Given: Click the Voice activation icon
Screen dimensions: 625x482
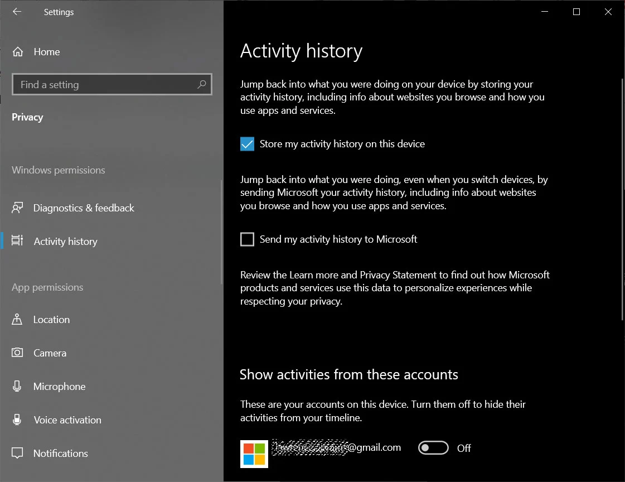Looking at the screenshot, I should coord(17,420).
